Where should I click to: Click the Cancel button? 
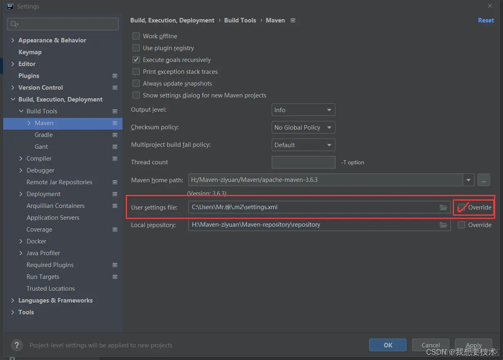tap(431, 345)
